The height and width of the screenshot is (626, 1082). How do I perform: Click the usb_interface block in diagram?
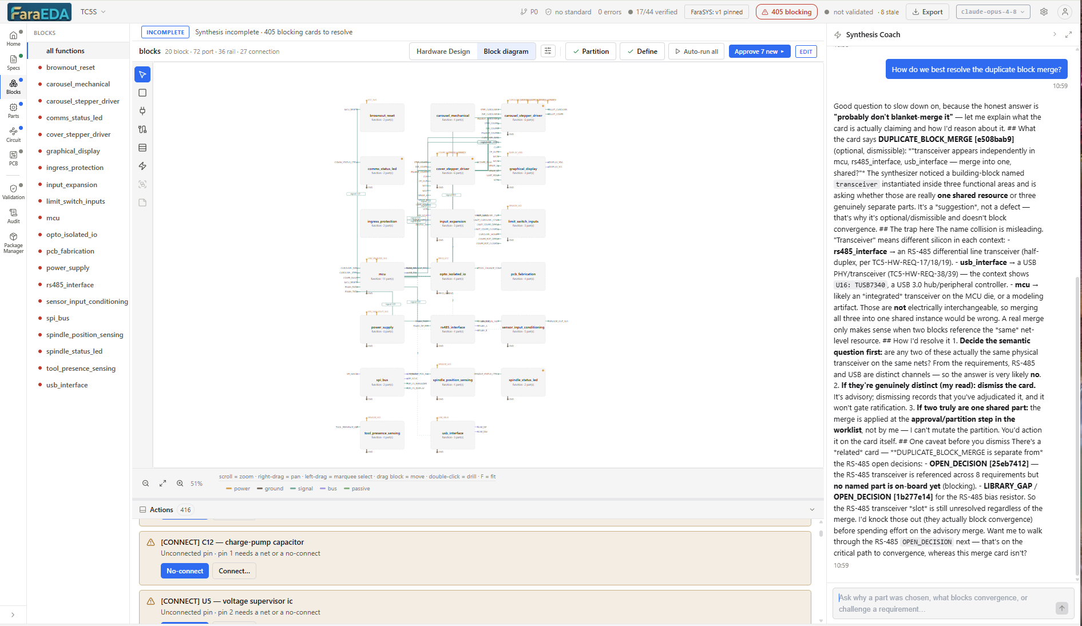click(453, 435)
